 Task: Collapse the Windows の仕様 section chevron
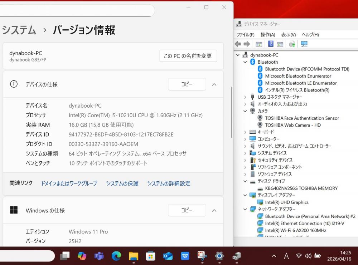click(x=214, y=210)
